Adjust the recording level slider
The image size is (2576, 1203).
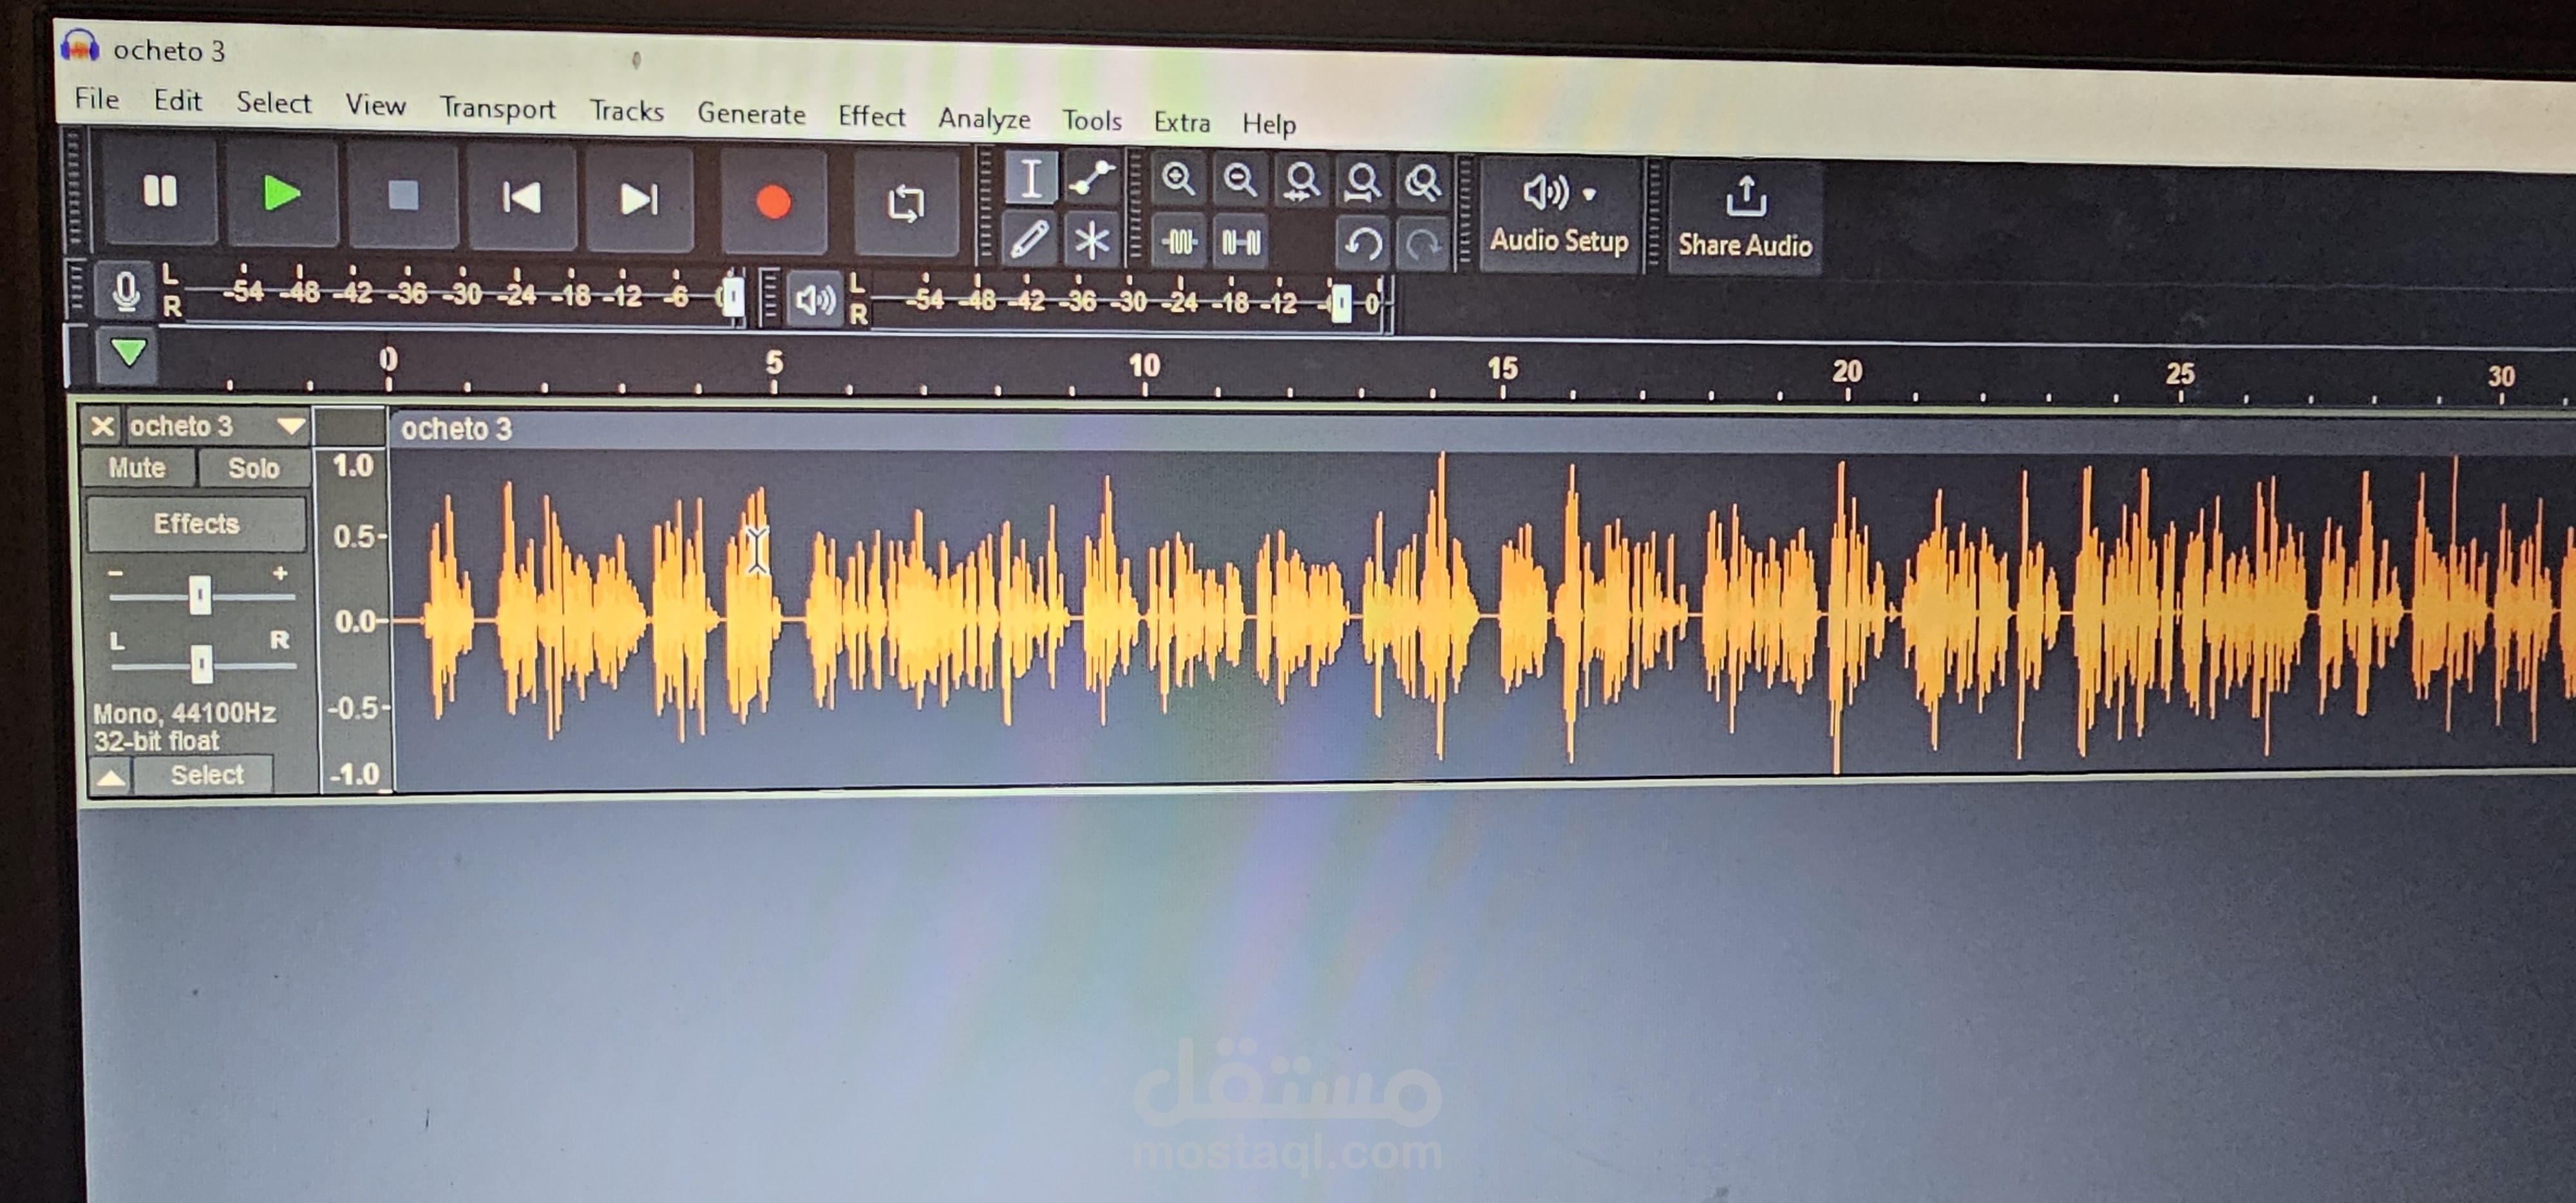(733, 297)
